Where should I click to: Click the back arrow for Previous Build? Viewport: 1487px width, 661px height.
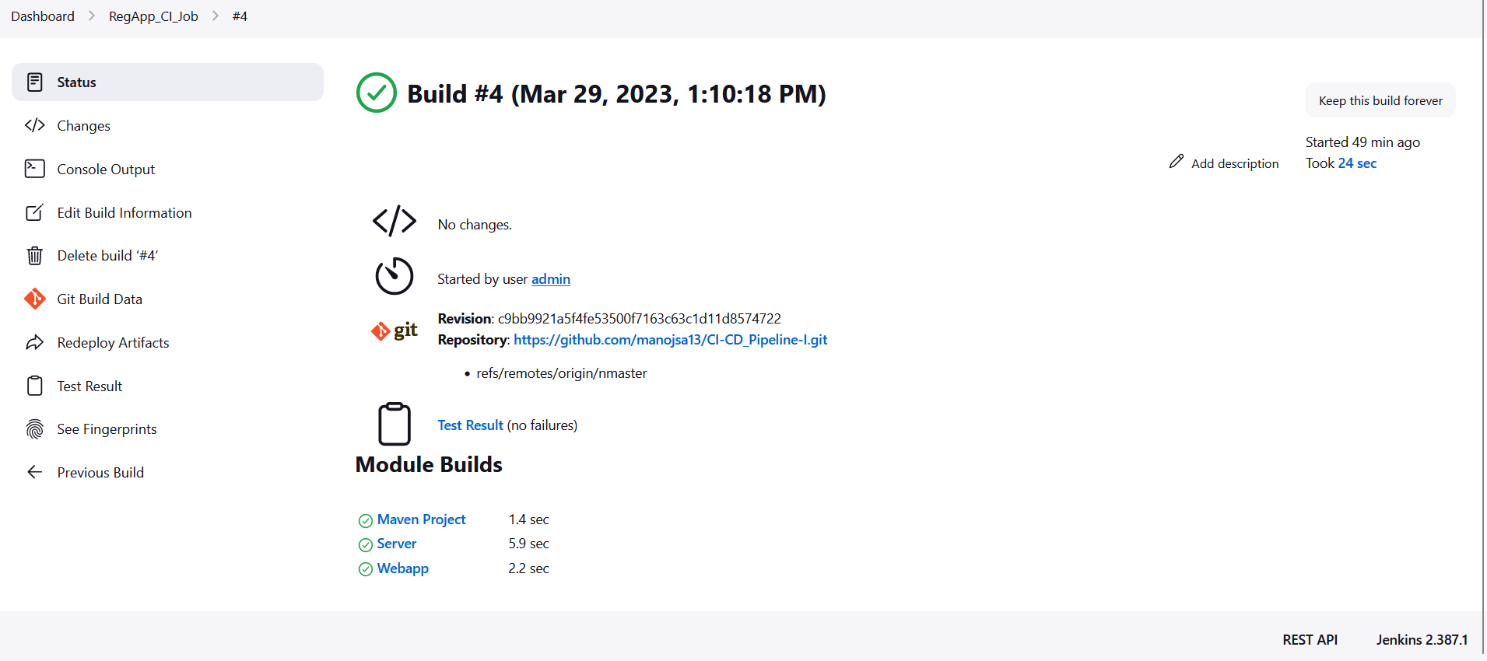tap(35, 471)
